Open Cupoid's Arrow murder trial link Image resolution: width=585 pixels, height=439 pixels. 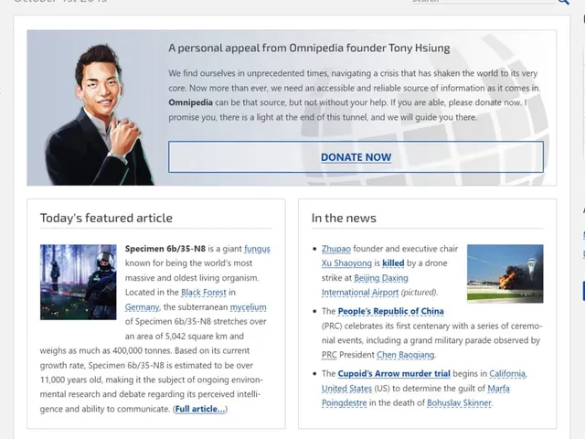394,374
